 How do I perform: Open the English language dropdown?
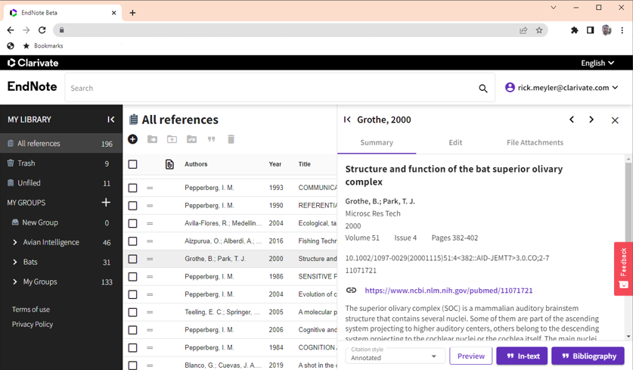(597, 63)
